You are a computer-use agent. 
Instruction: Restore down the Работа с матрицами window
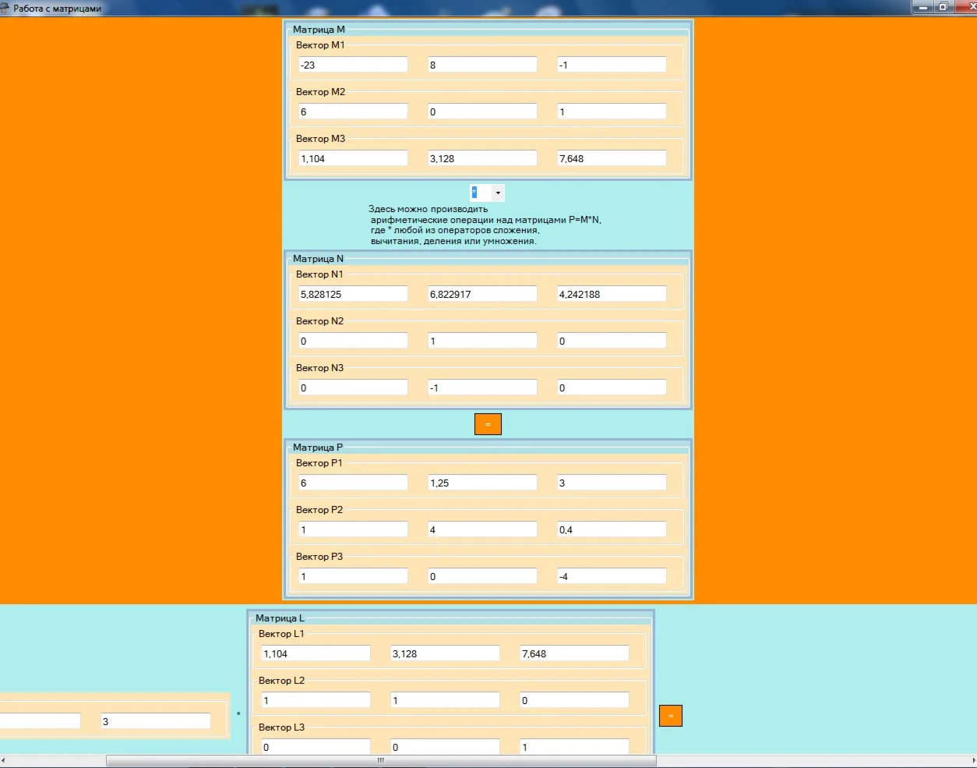pyautogui.click(x=943, y=7)
